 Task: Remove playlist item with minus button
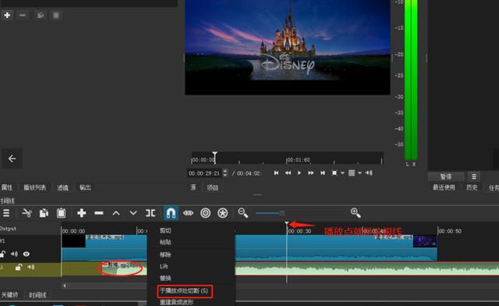[x=23, y=15]
